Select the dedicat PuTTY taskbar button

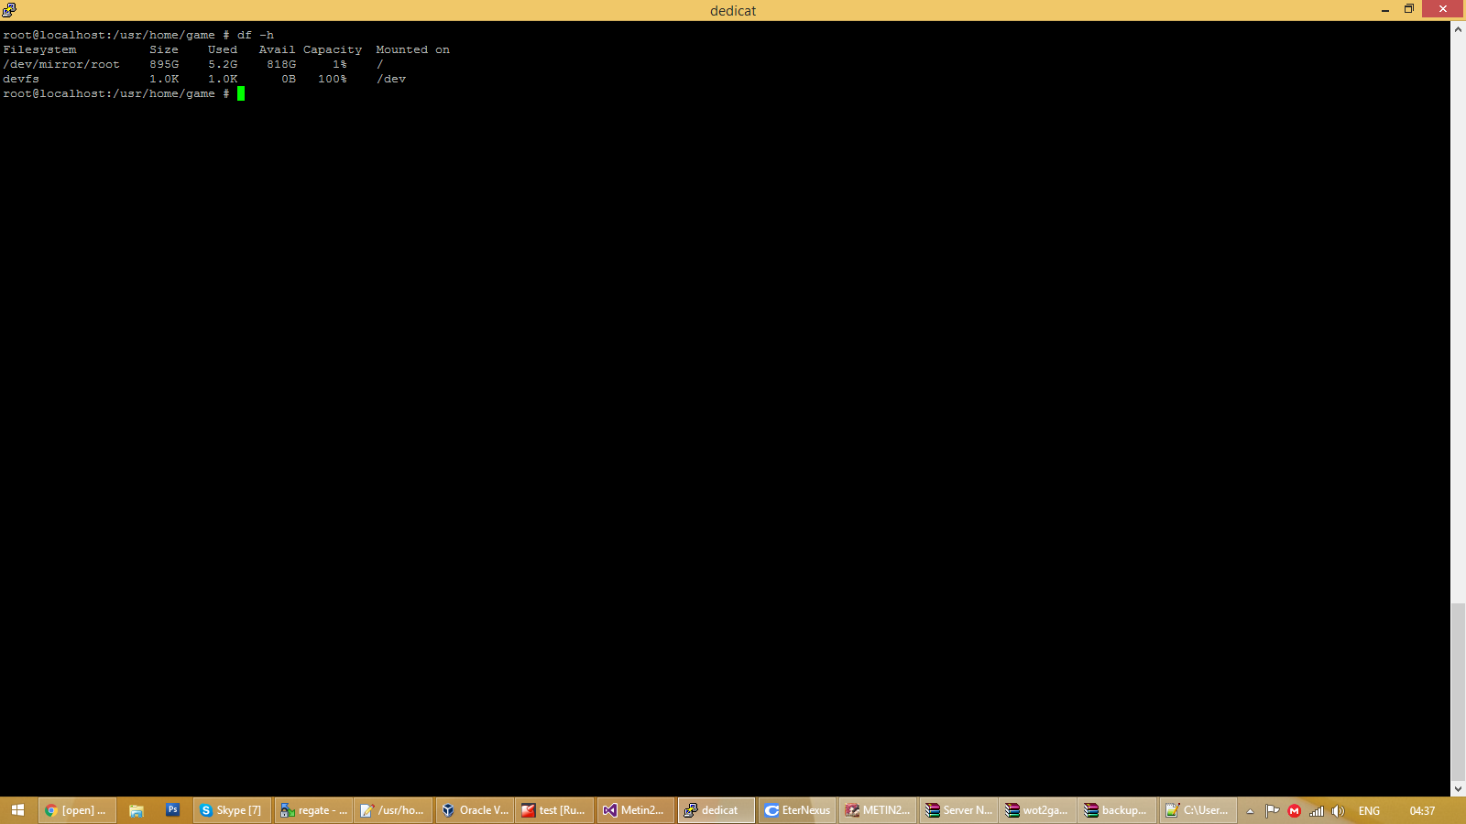(717, 810)
